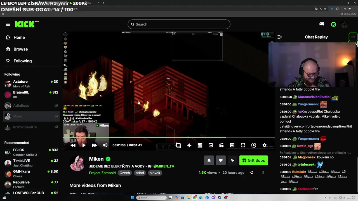Play the paused video

84,145
